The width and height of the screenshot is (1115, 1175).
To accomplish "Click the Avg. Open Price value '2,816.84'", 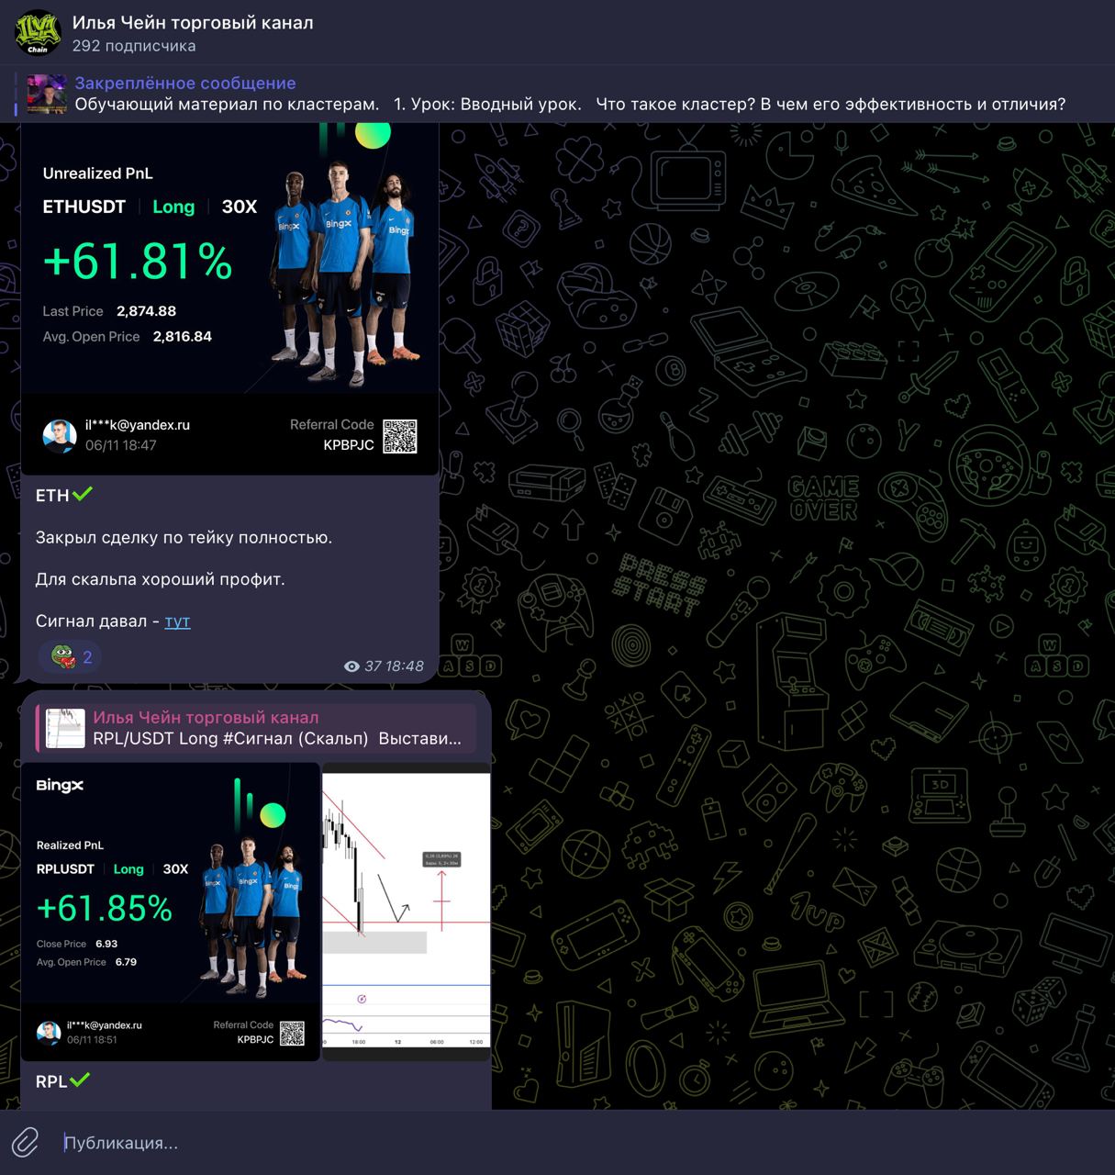I will [x=183, y=337].
